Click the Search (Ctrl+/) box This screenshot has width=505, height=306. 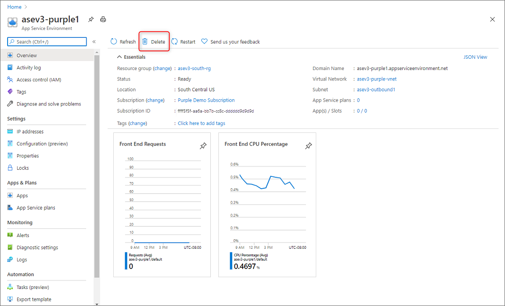pos(46,42)
